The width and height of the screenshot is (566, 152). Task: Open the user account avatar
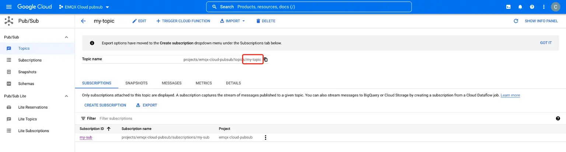tap(555, 7)
